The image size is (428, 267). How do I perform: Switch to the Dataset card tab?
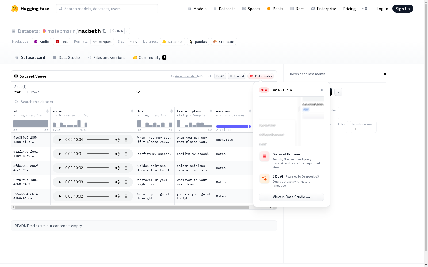click(x=30, y=58)
